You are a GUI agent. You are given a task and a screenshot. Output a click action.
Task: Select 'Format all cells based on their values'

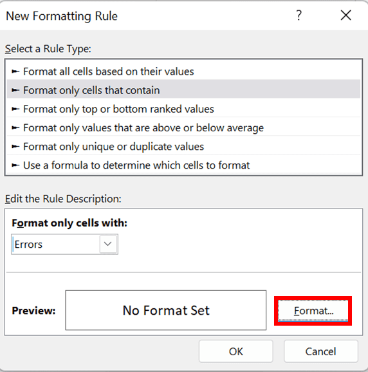click(x=183, y=71)
